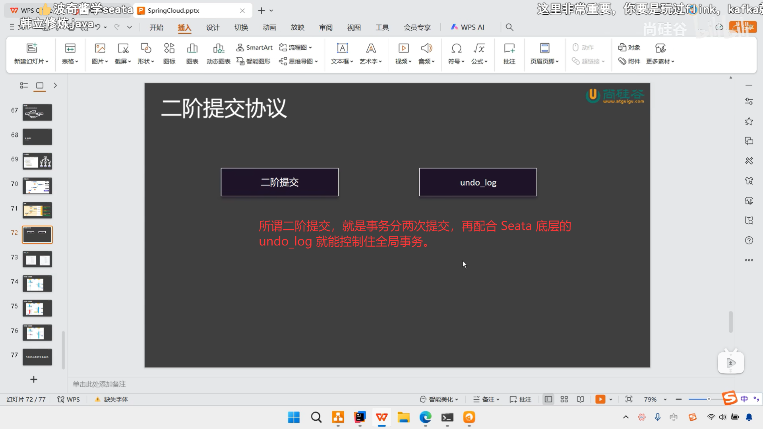Click the search magnifier in menu bar
Screen dimensions: 763x429
(x=509, y=27)
